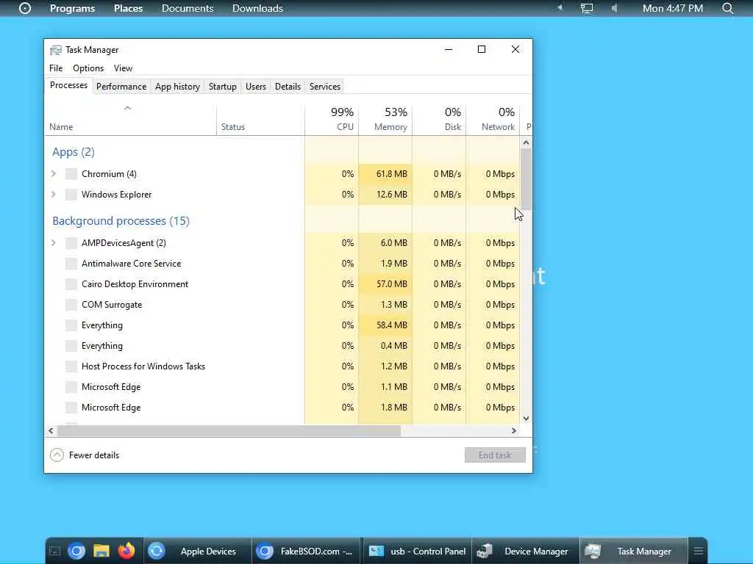Switch to the Details tab

288,87
